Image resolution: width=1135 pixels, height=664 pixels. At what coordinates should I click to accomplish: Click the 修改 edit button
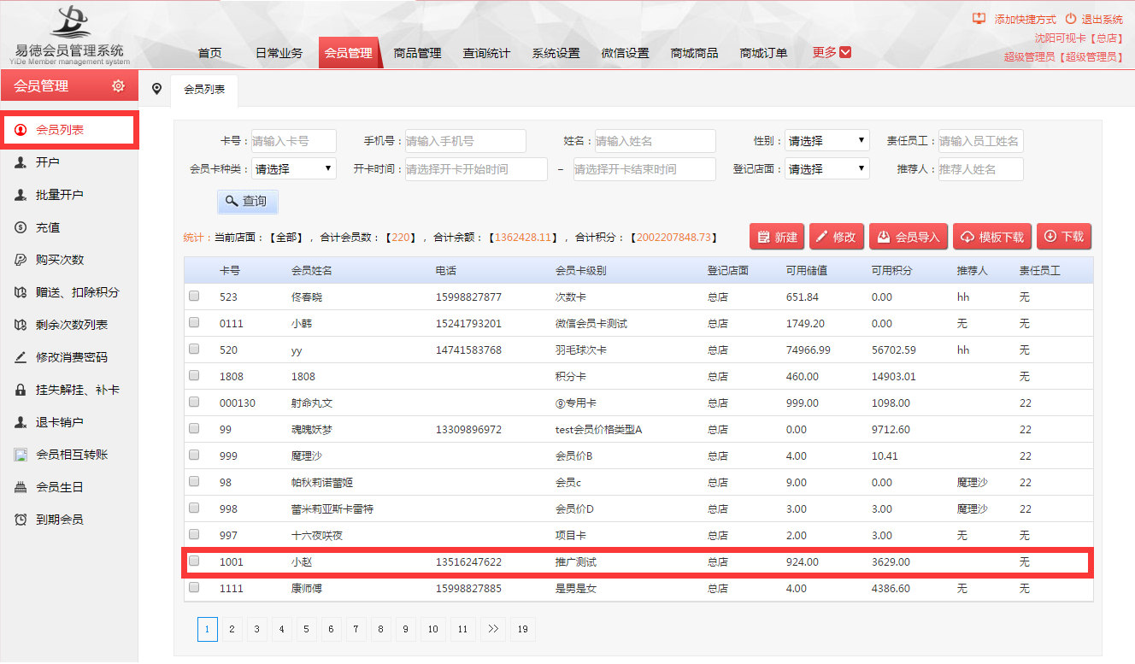[835, 237]
